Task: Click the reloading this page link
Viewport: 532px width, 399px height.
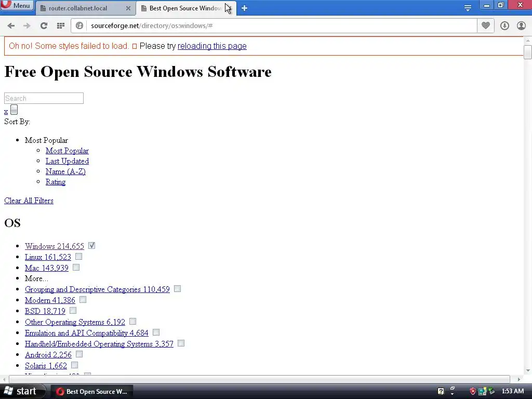Action: 212,46
